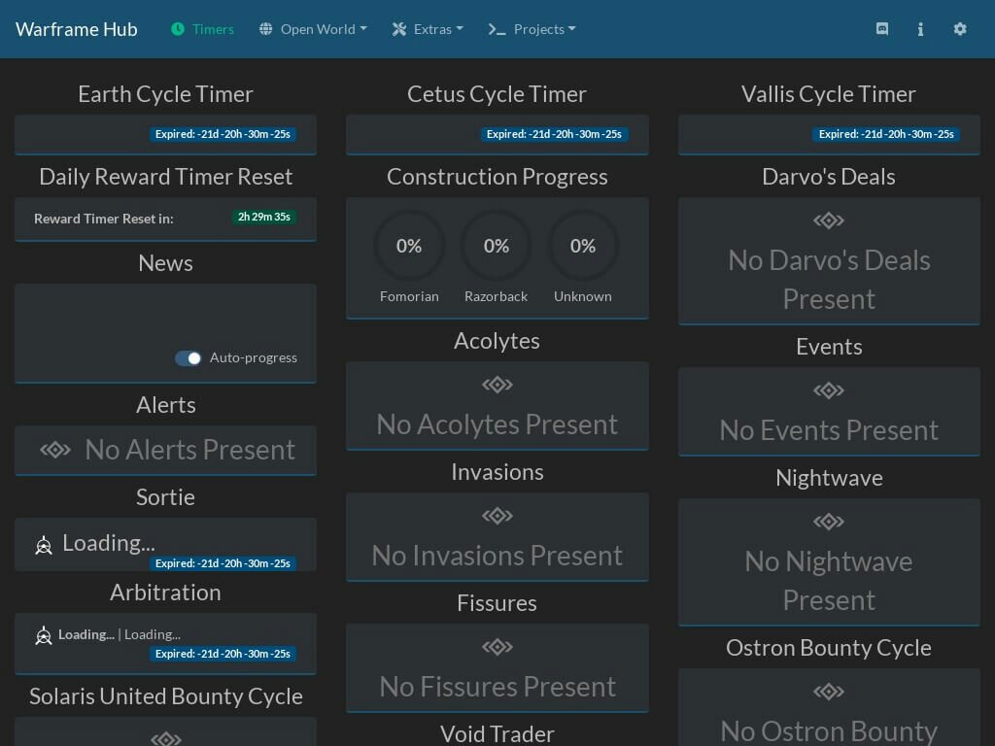Open the info icon in navbar

tap(921, 29)
